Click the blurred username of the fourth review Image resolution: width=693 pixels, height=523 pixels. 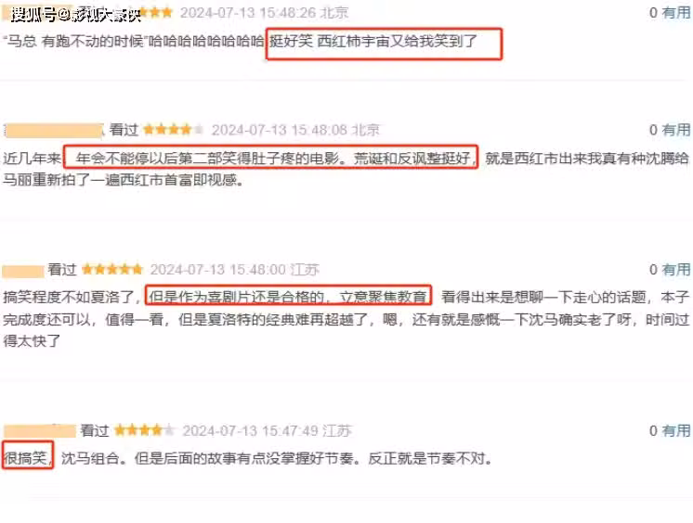(40, 431)
